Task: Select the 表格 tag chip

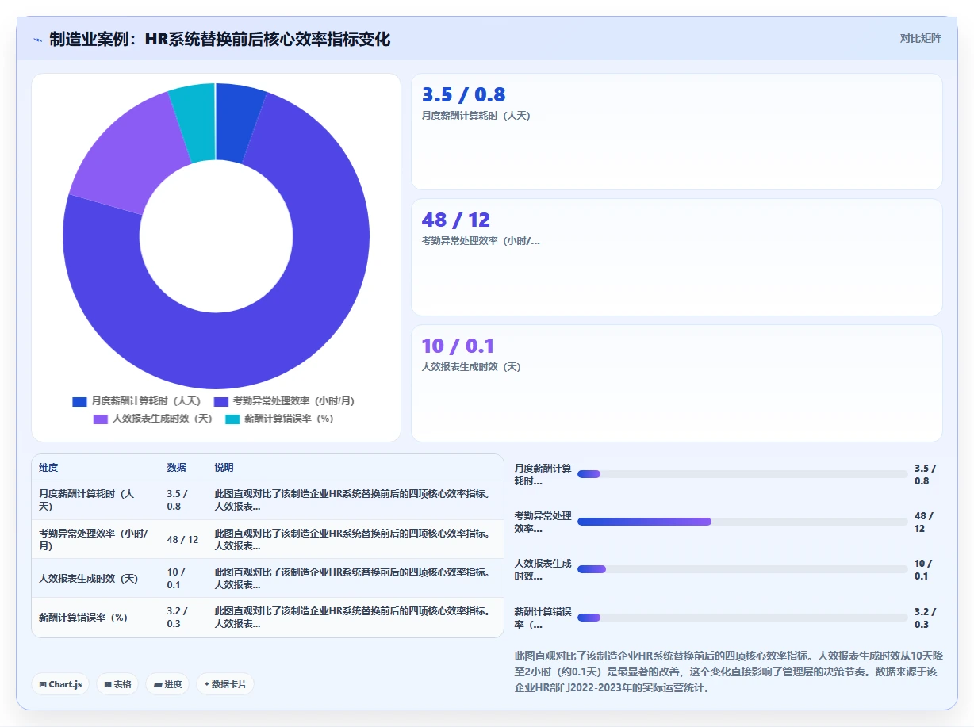Action: (117, 684)
